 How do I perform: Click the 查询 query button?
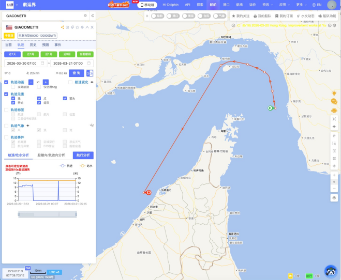point(77,73)
